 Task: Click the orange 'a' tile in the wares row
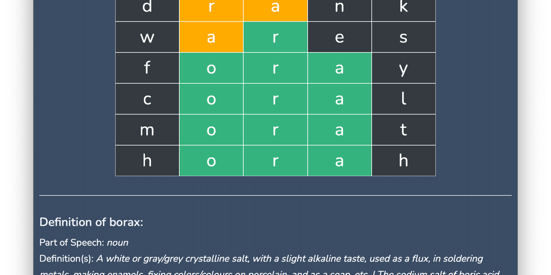tap(211, 37)
